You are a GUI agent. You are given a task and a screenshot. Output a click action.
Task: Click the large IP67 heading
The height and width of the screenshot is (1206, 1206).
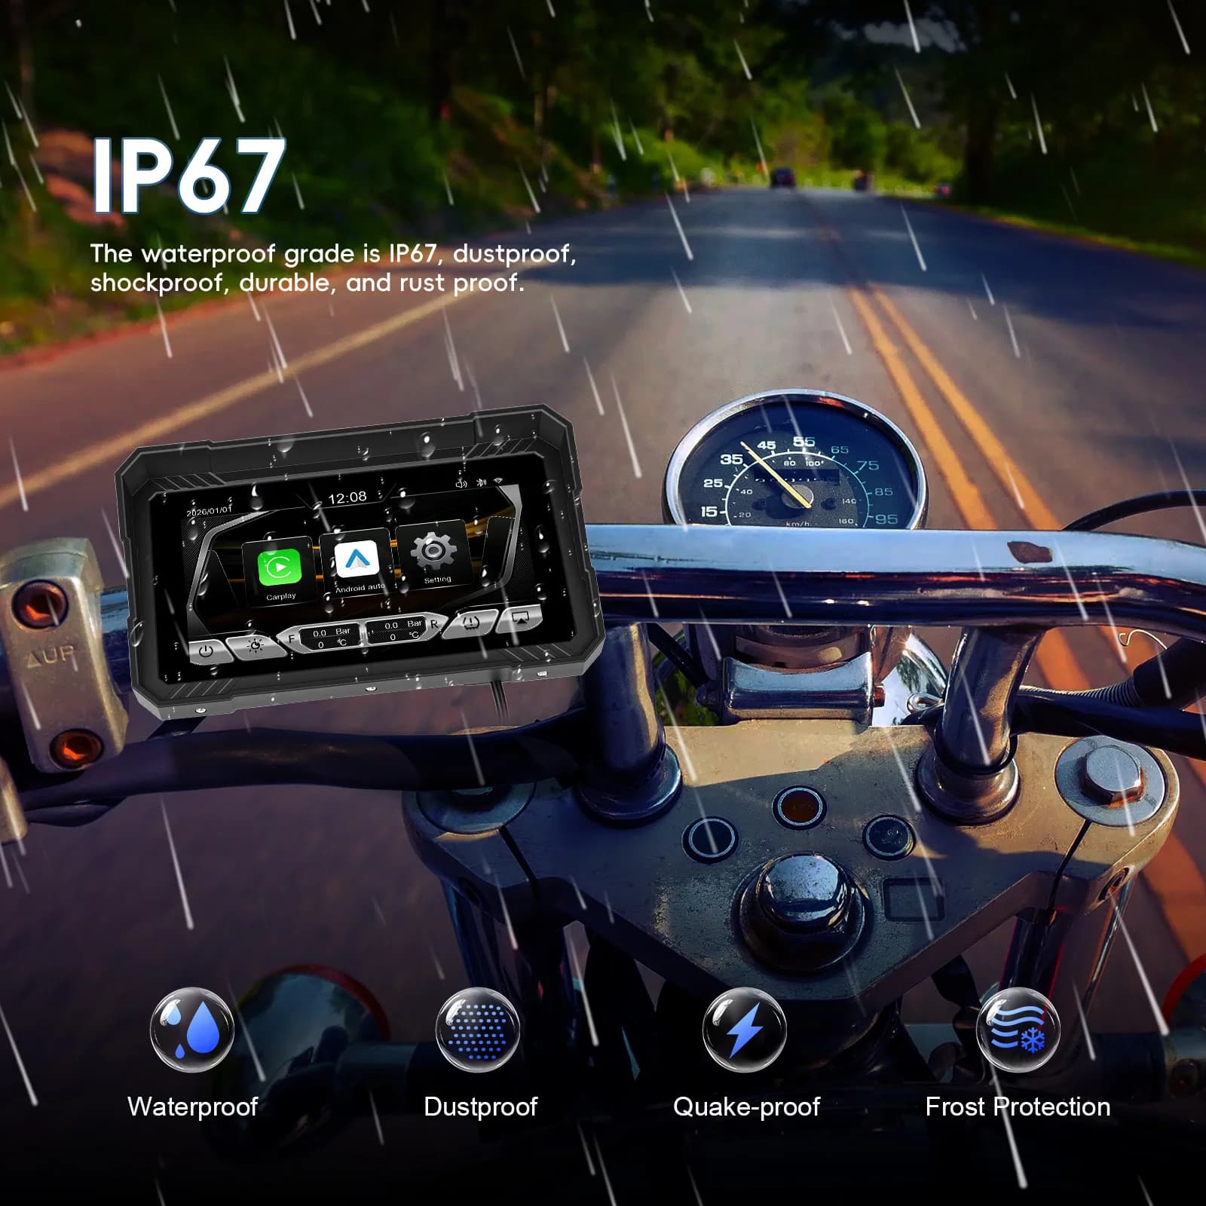point(188,176)
